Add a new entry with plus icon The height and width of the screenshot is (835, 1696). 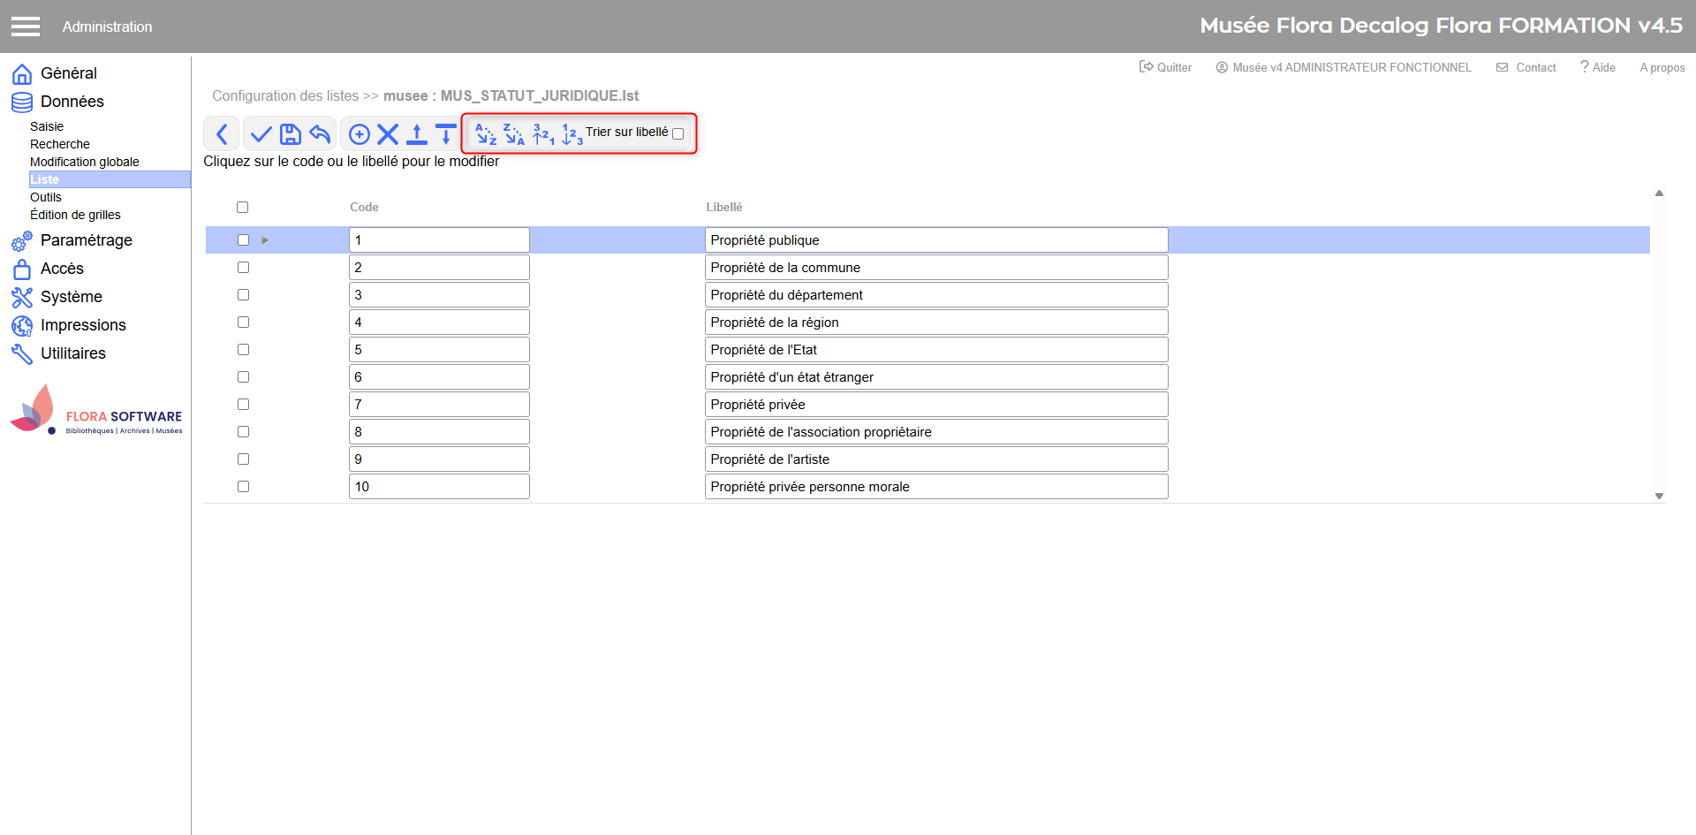pos(359,134)
